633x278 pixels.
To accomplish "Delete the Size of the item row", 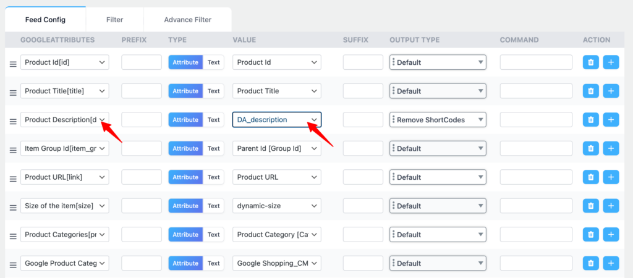I will click(590, 206).
